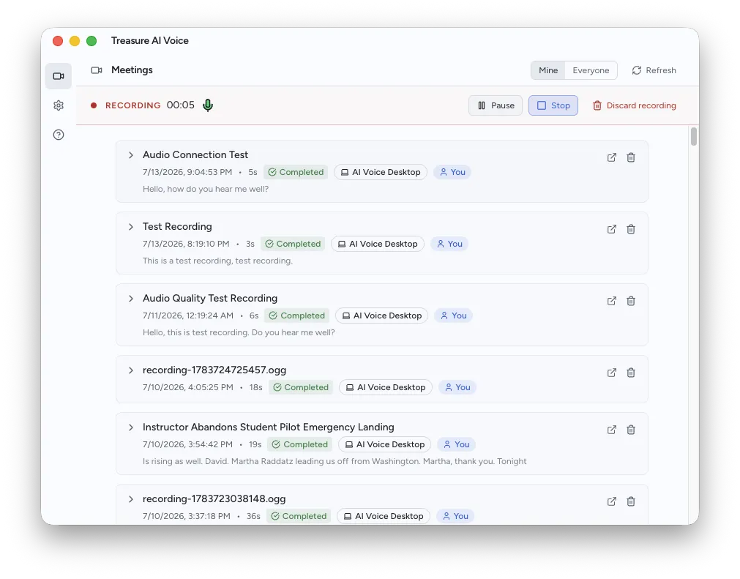This screenshot has width=740, height=579.
Task: Click timestamp "7/11/2026, 12:19:24 AM"
Action: pyautogui.click(x=188, y=315)
